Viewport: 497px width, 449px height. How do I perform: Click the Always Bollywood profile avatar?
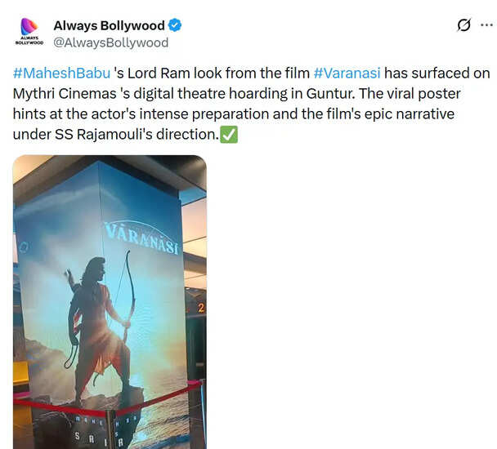(29, 31)
